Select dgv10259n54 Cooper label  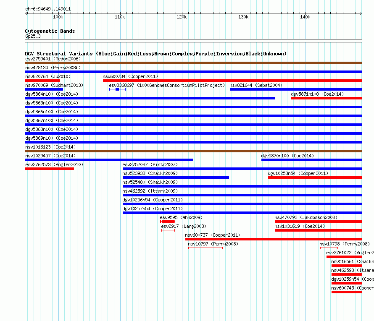pos(353,279)
